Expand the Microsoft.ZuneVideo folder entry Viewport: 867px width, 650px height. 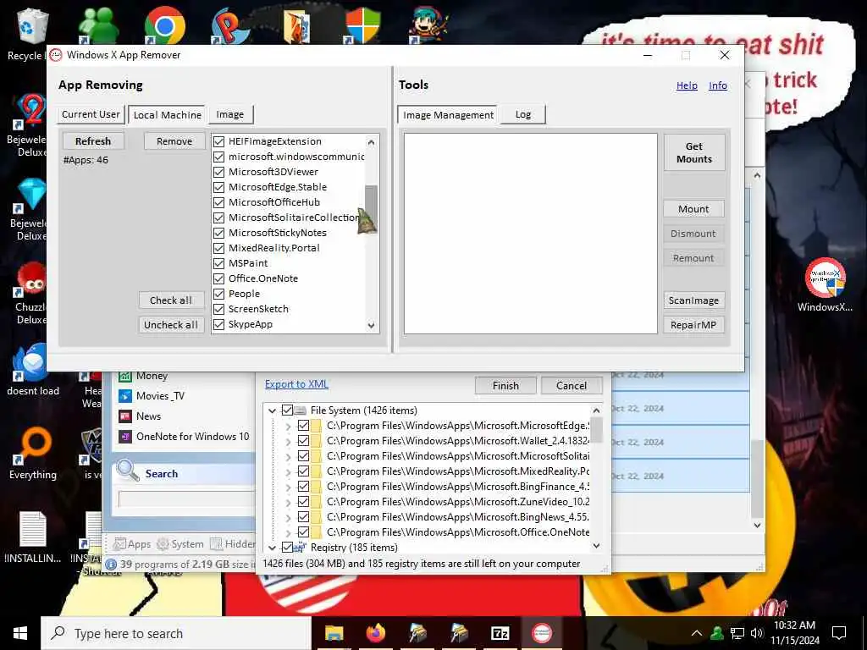[288, 502]
